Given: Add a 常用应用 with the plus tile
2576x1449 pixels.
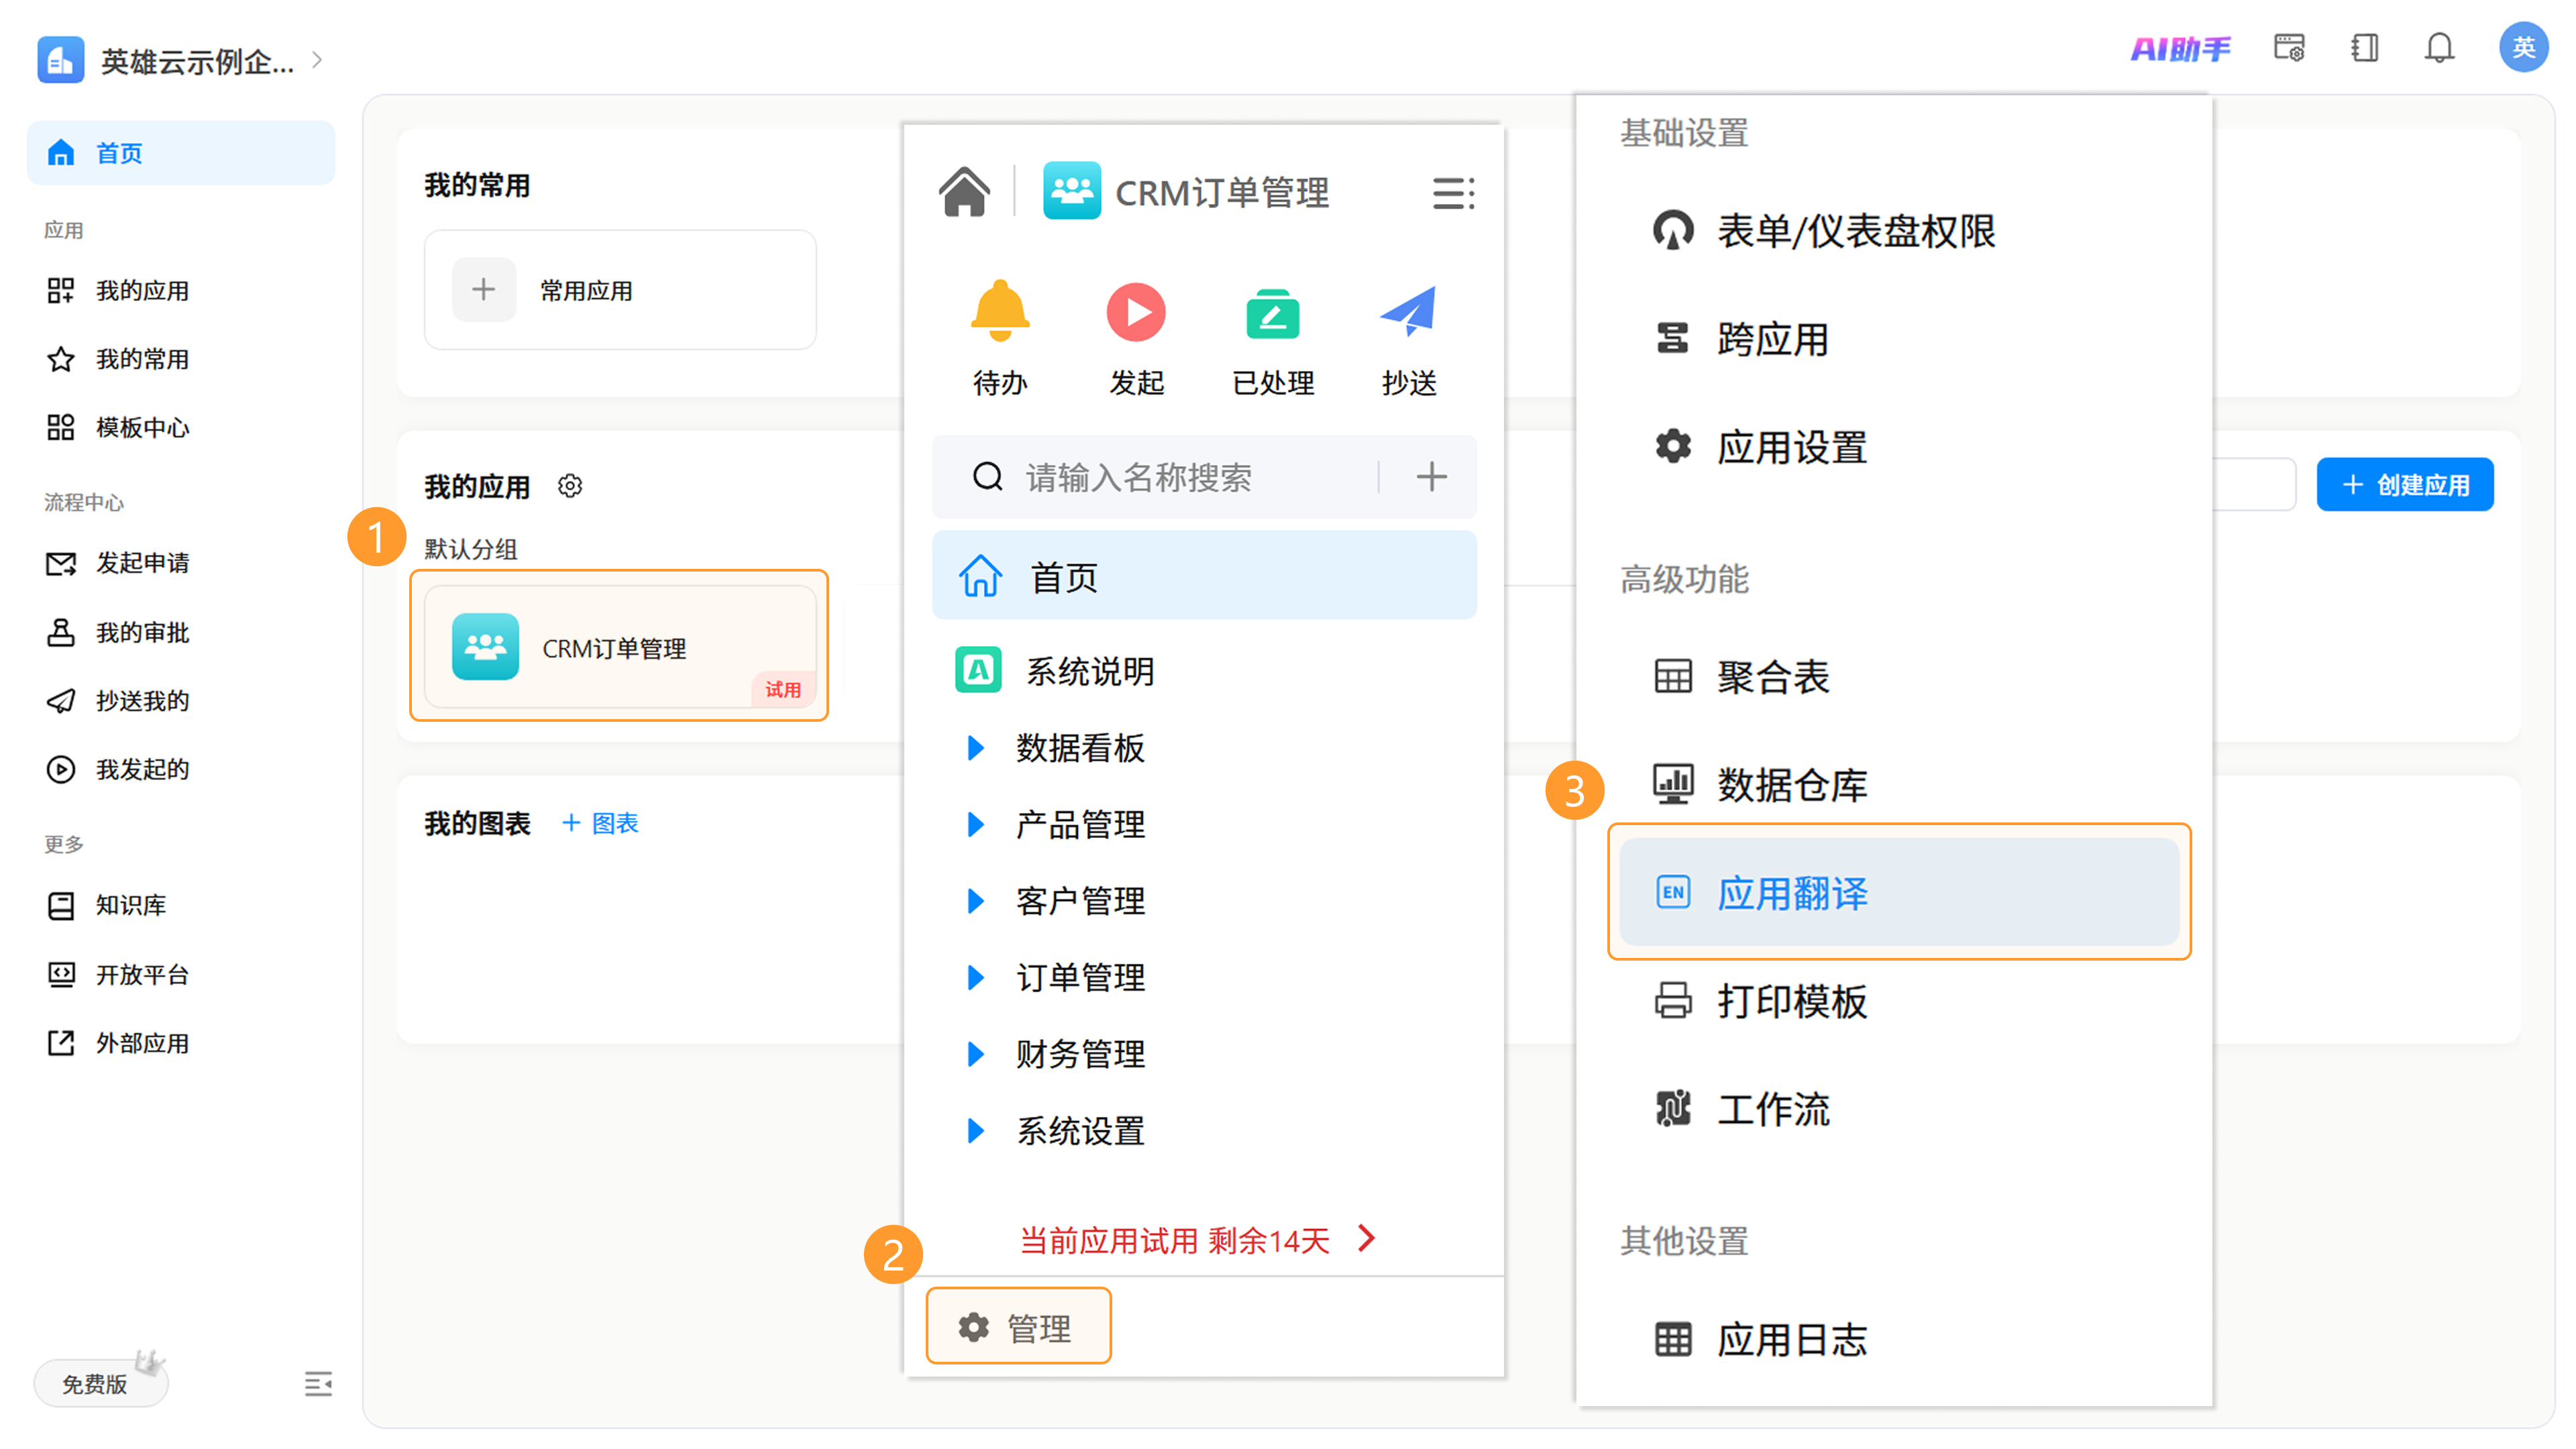Looking at the screenshot, I should (484, 290).
